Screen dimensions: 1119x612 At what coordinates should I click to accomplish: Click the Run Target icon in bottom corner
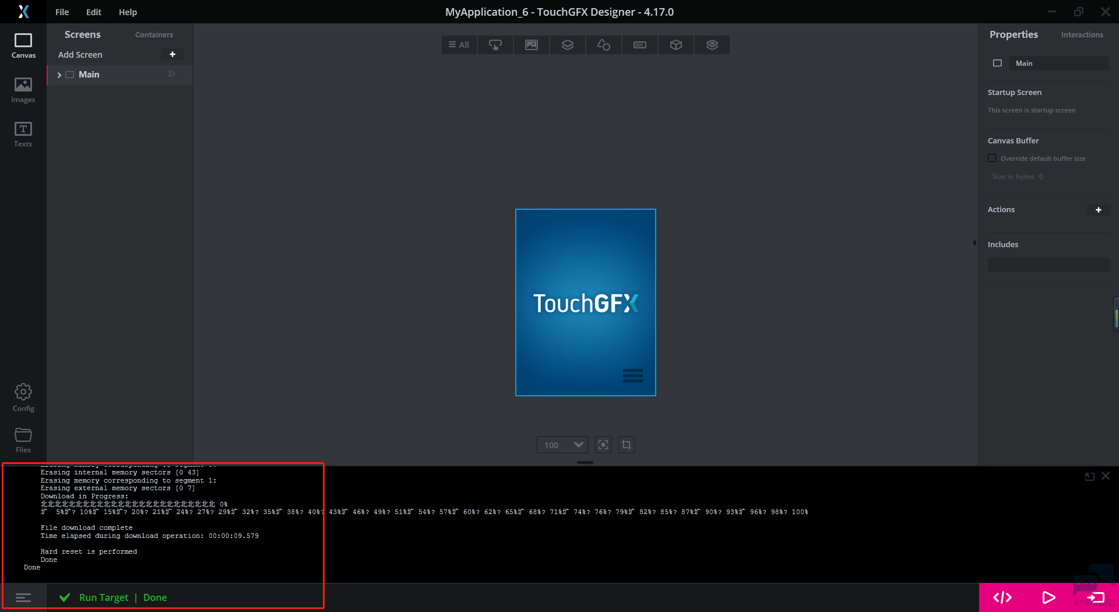[x=1096, y=597]
